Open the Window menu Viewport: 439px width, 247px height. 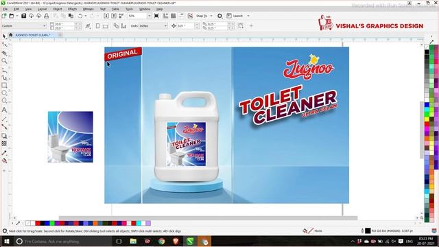(x=145, y=9)
